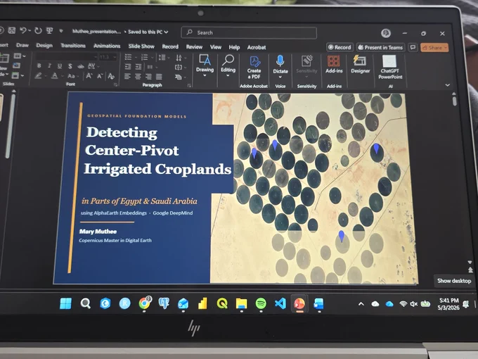Apply Bullets list icon
This screenshot has height=359, width=478.
[129, 57]
